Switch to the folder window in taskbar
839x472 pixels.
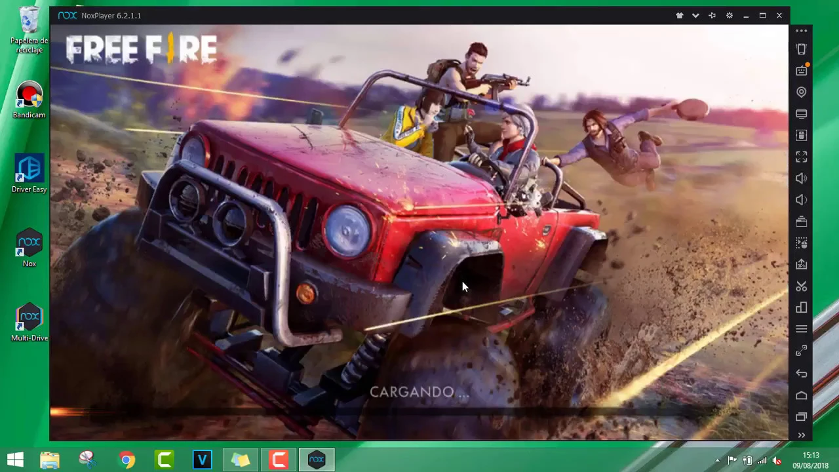[x=241, y=460]
